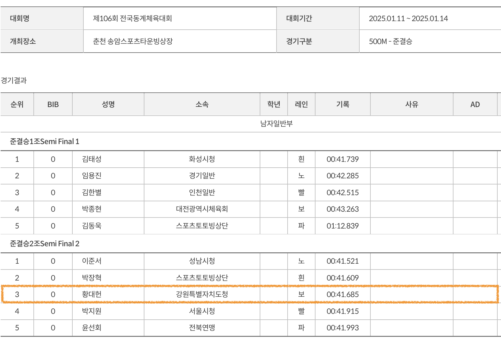This screenshot has width=501, height=342.
Task: Click the tournament name 제106회 전국동계체육대회
Action: tap(132, 18)
